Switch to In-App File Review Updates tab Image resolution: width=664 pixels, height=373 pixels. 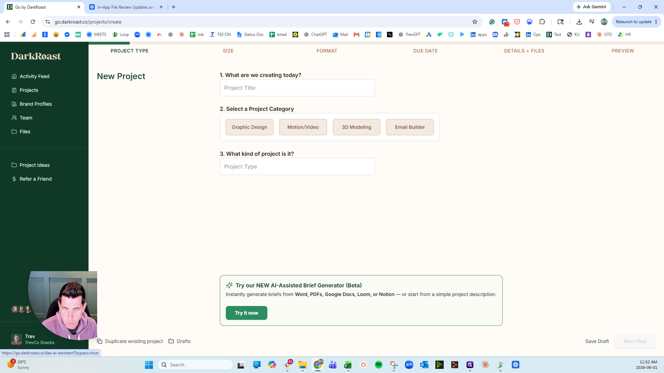coord(126,7)
